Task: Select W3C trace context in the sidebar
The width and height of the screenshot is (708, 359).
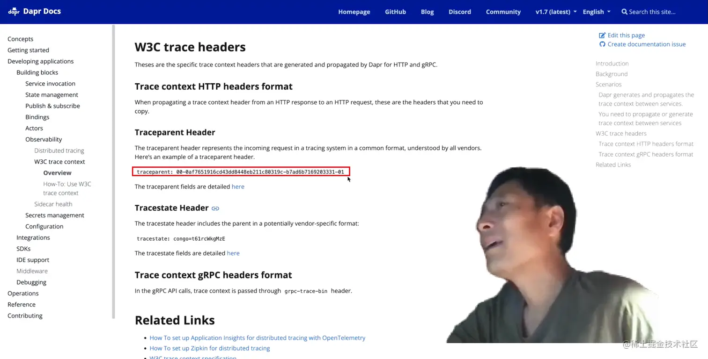Action: pos(59,162)
